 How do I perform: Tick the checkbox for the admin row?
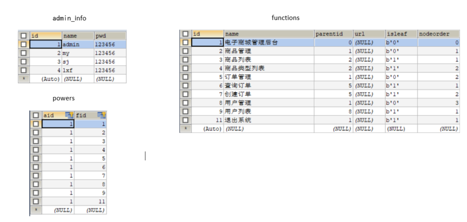24,44
